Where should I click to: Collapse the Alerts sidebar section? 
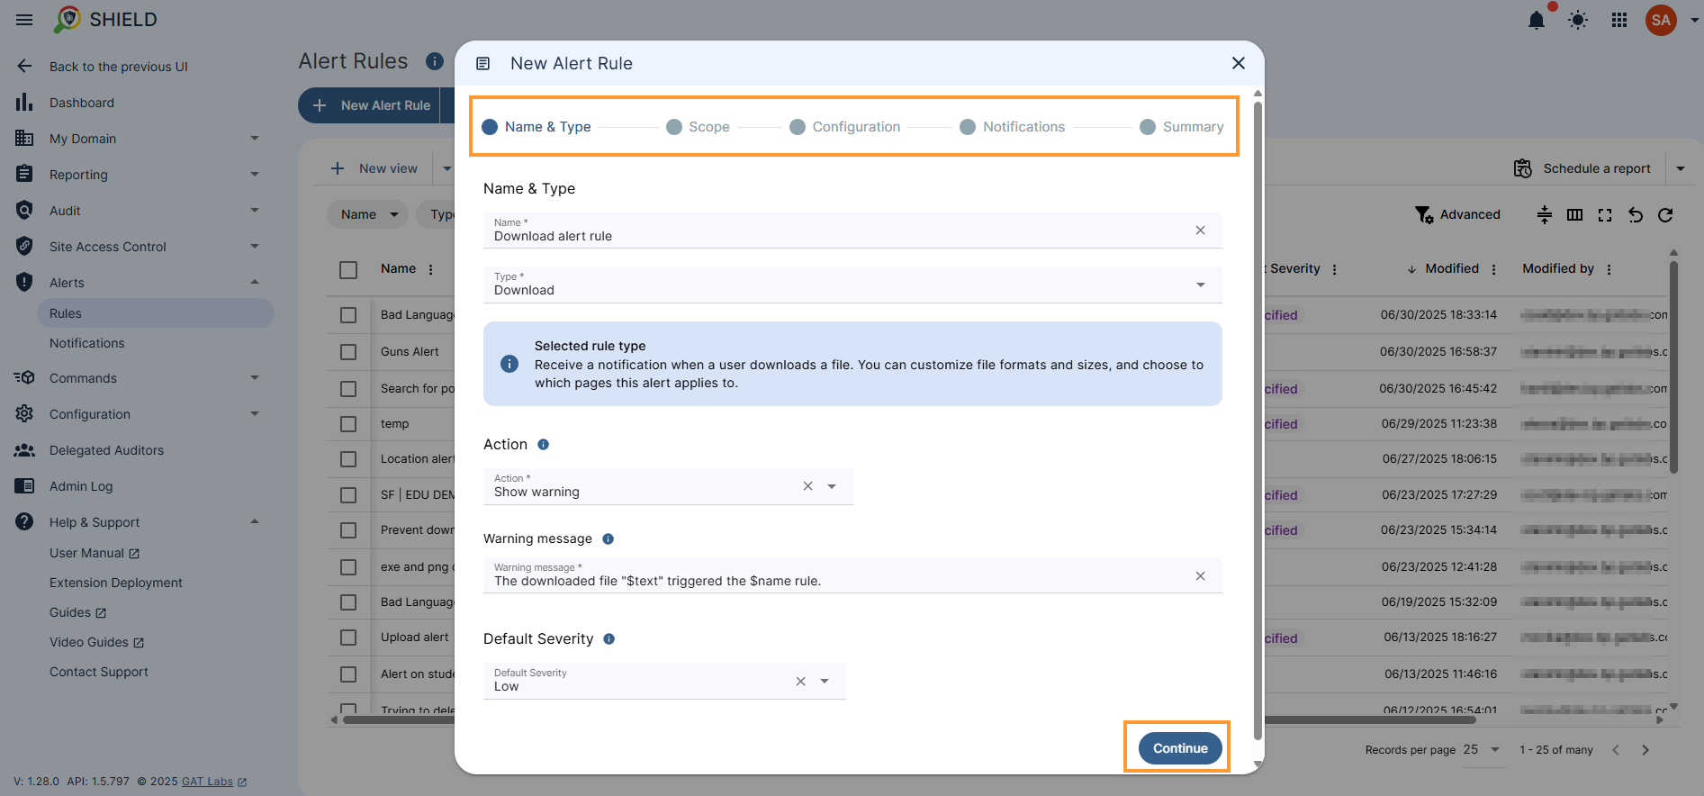pyautogui.click(x=254, y=283)
